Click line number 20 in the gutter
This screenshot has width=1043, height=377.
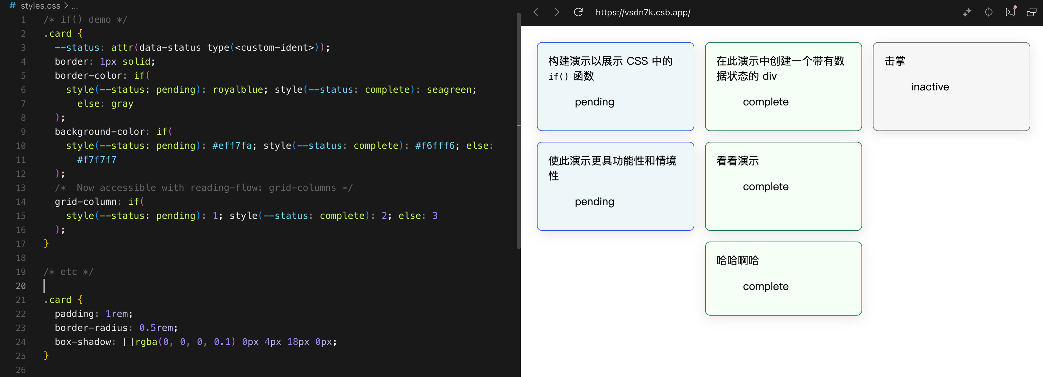pyautogui.click(x=21, y=286)
